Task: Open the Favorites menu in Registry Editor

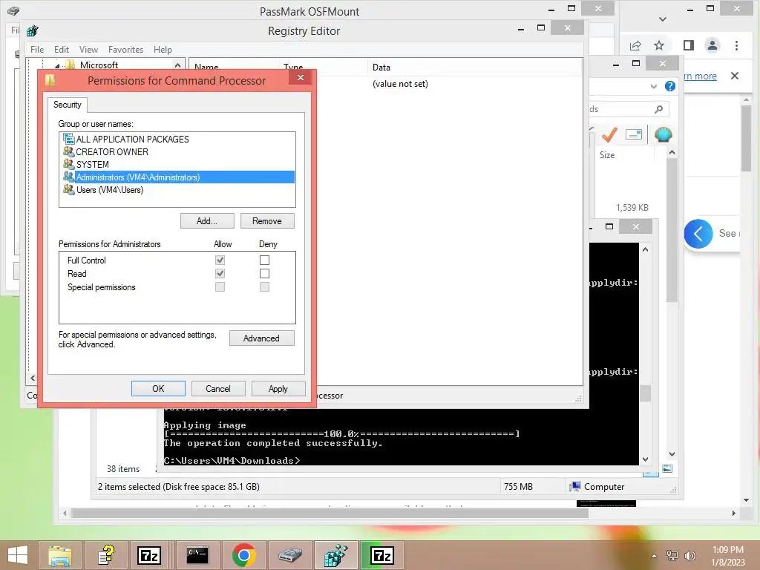Action: click(x=125, y=50)
